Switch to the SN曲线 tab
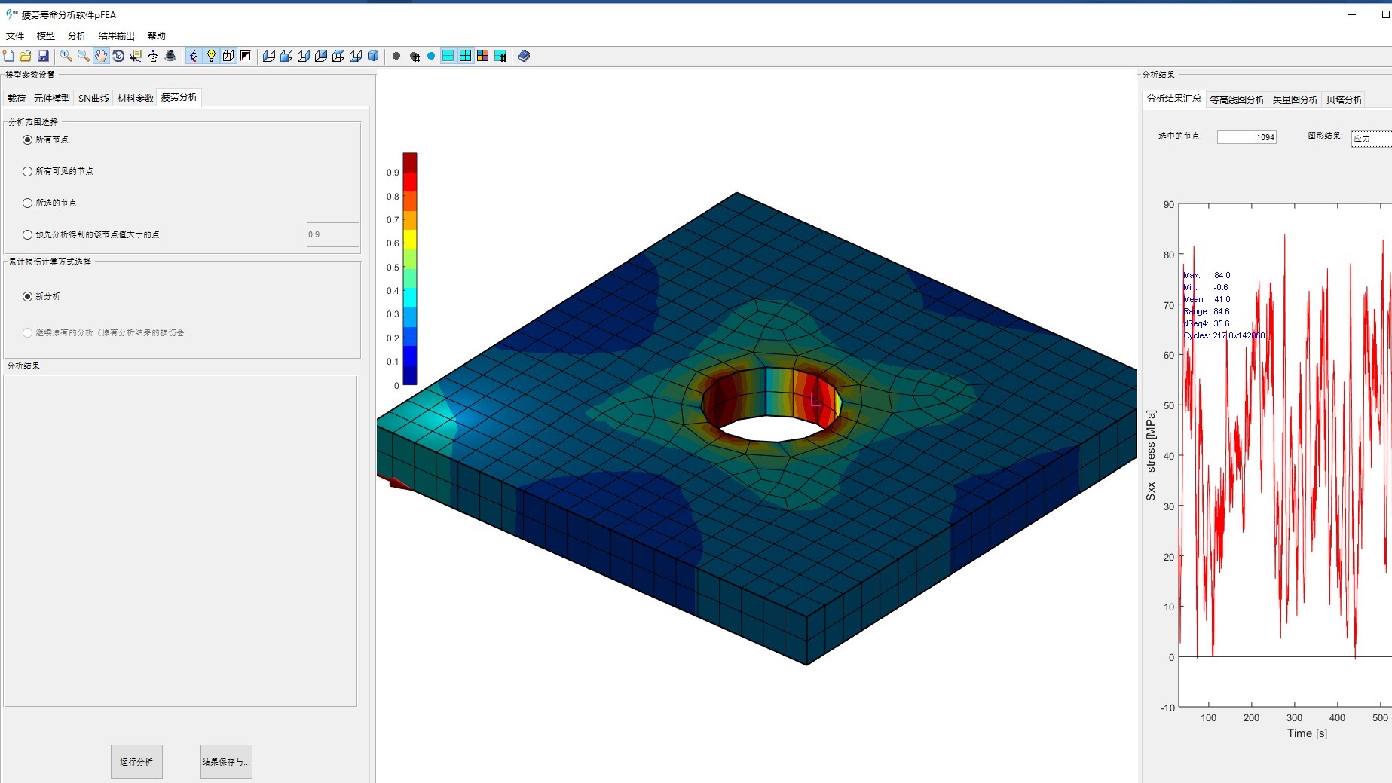 click(93, 98)
